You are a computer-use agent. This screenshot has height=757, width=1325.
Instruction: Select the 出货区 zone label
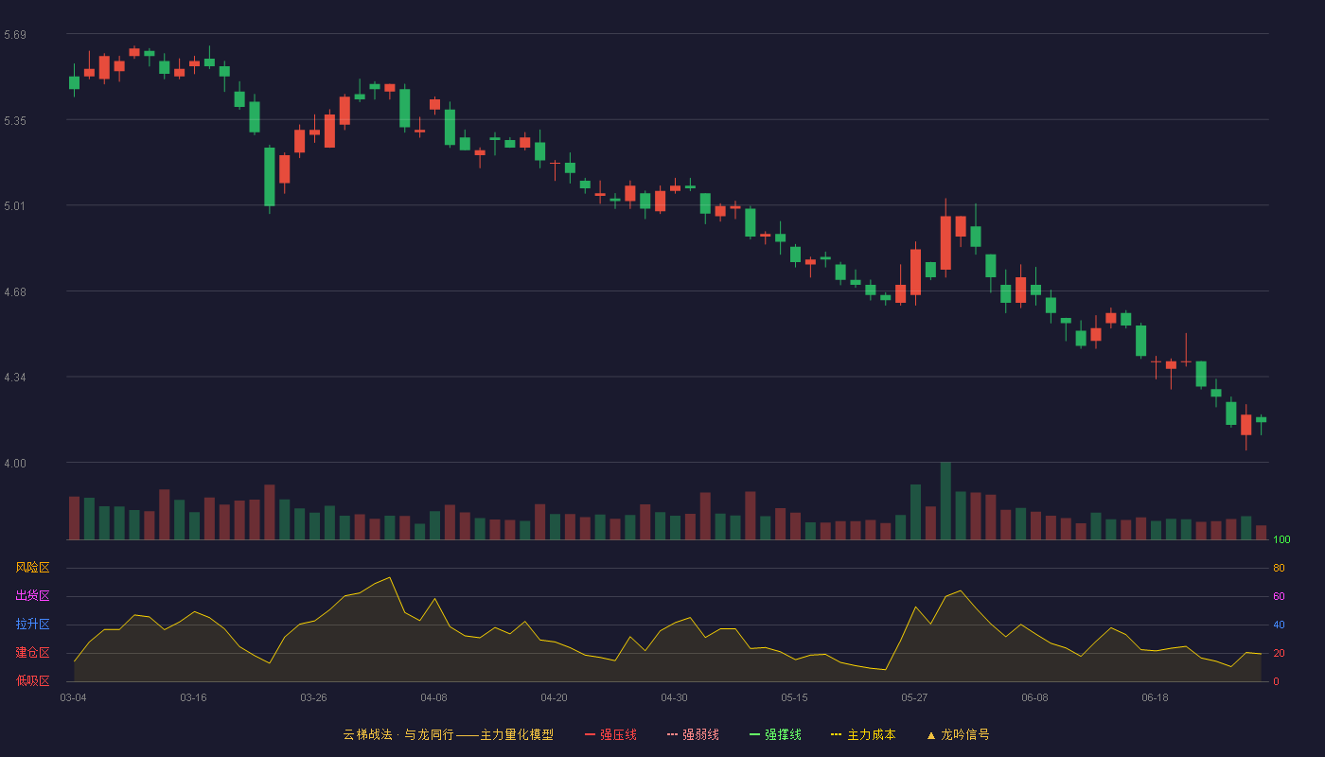coord(32,596)
